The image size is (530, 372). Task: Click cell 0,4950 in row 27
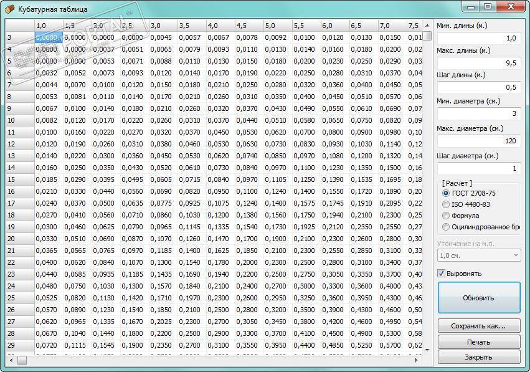392,322
